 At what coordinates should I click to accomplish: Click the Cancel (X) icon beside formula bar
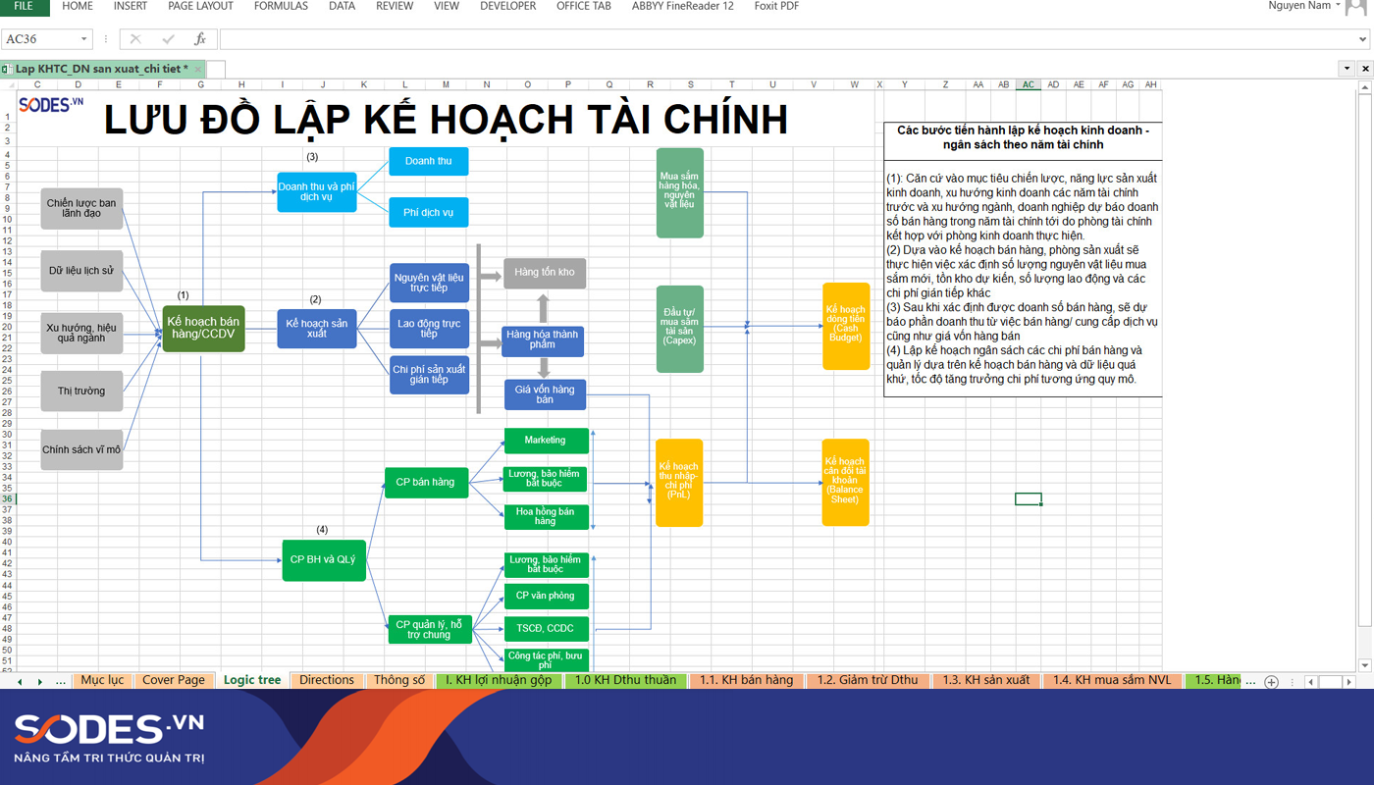click(133, 40)
